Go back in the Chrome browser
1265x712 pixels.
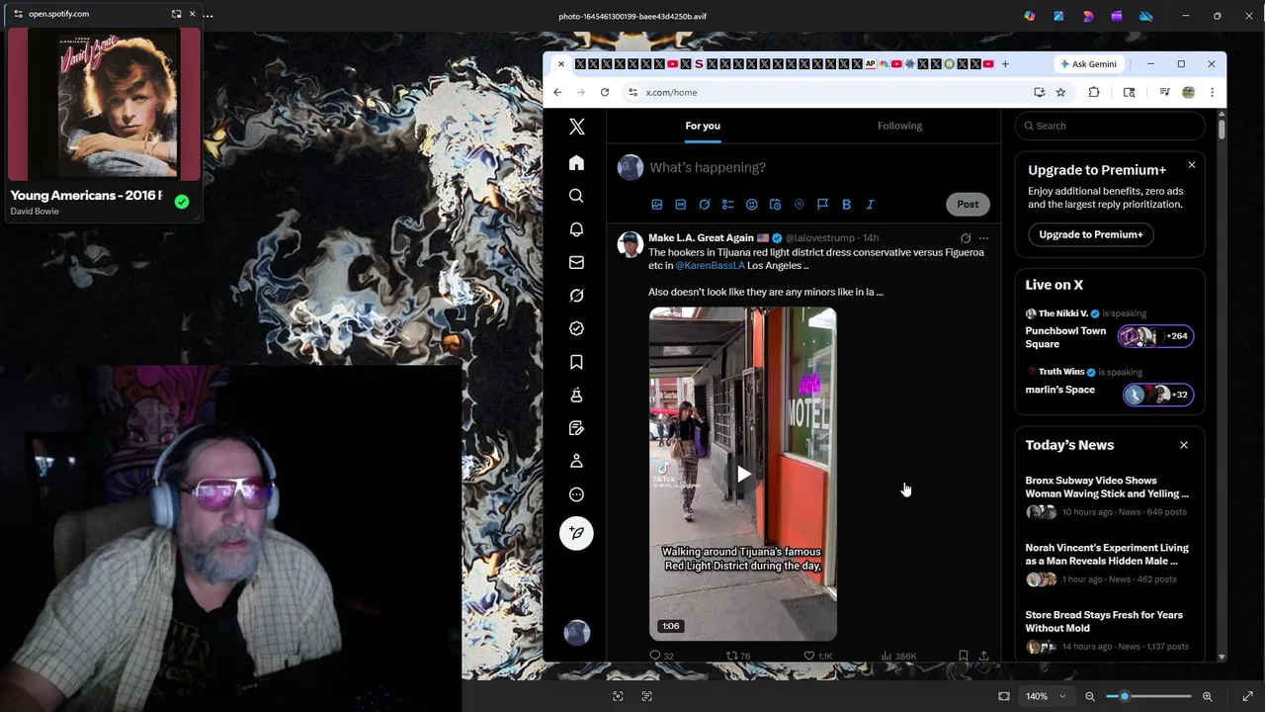point(557,92)
